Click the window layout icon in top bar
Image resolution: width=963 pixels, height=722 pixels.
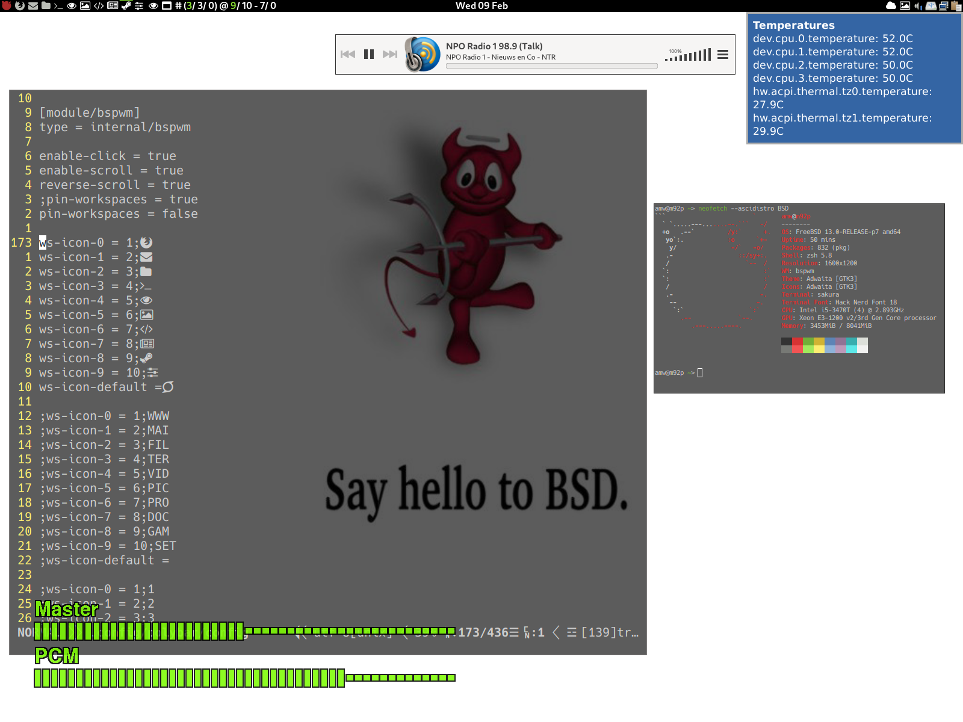167,5
